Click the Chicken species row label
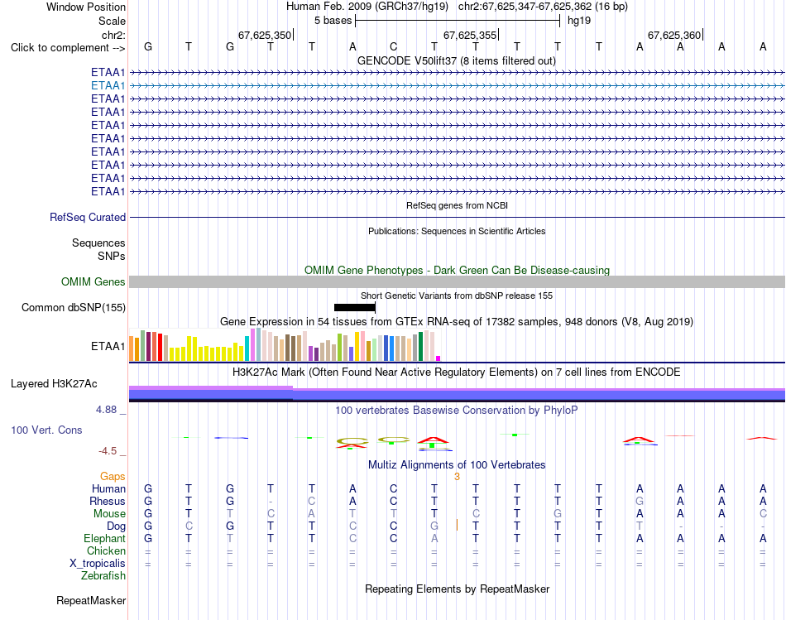786x620 pixels. [x=106, y=550]
